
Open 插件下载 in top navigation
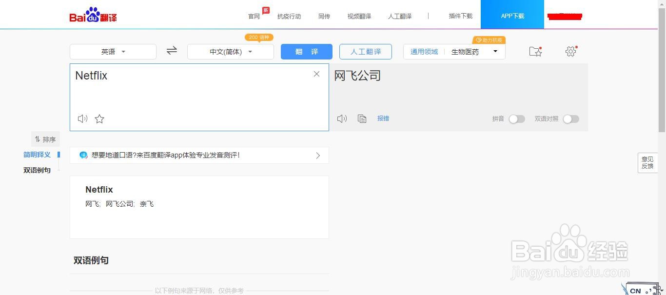pos(461,16)
